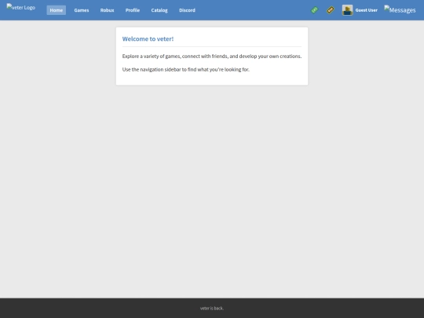Go to the Games page

point(82,10)
